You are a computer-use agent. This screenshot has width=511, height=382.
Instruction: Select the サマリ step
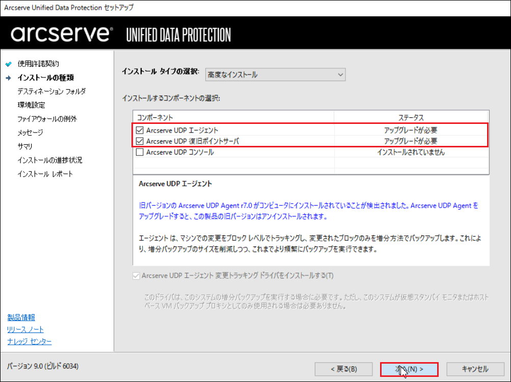pyautogui.click(x=25, y=146)
